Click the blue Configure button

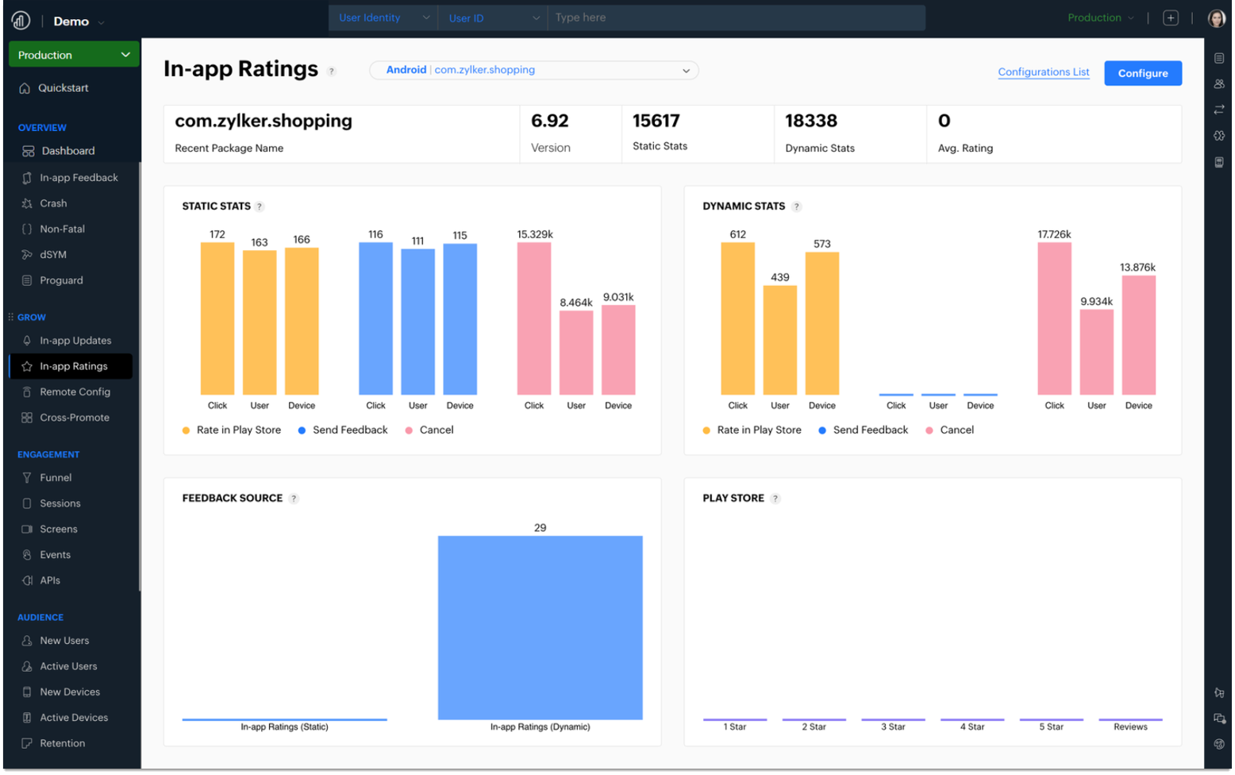tap(1142, 73)
